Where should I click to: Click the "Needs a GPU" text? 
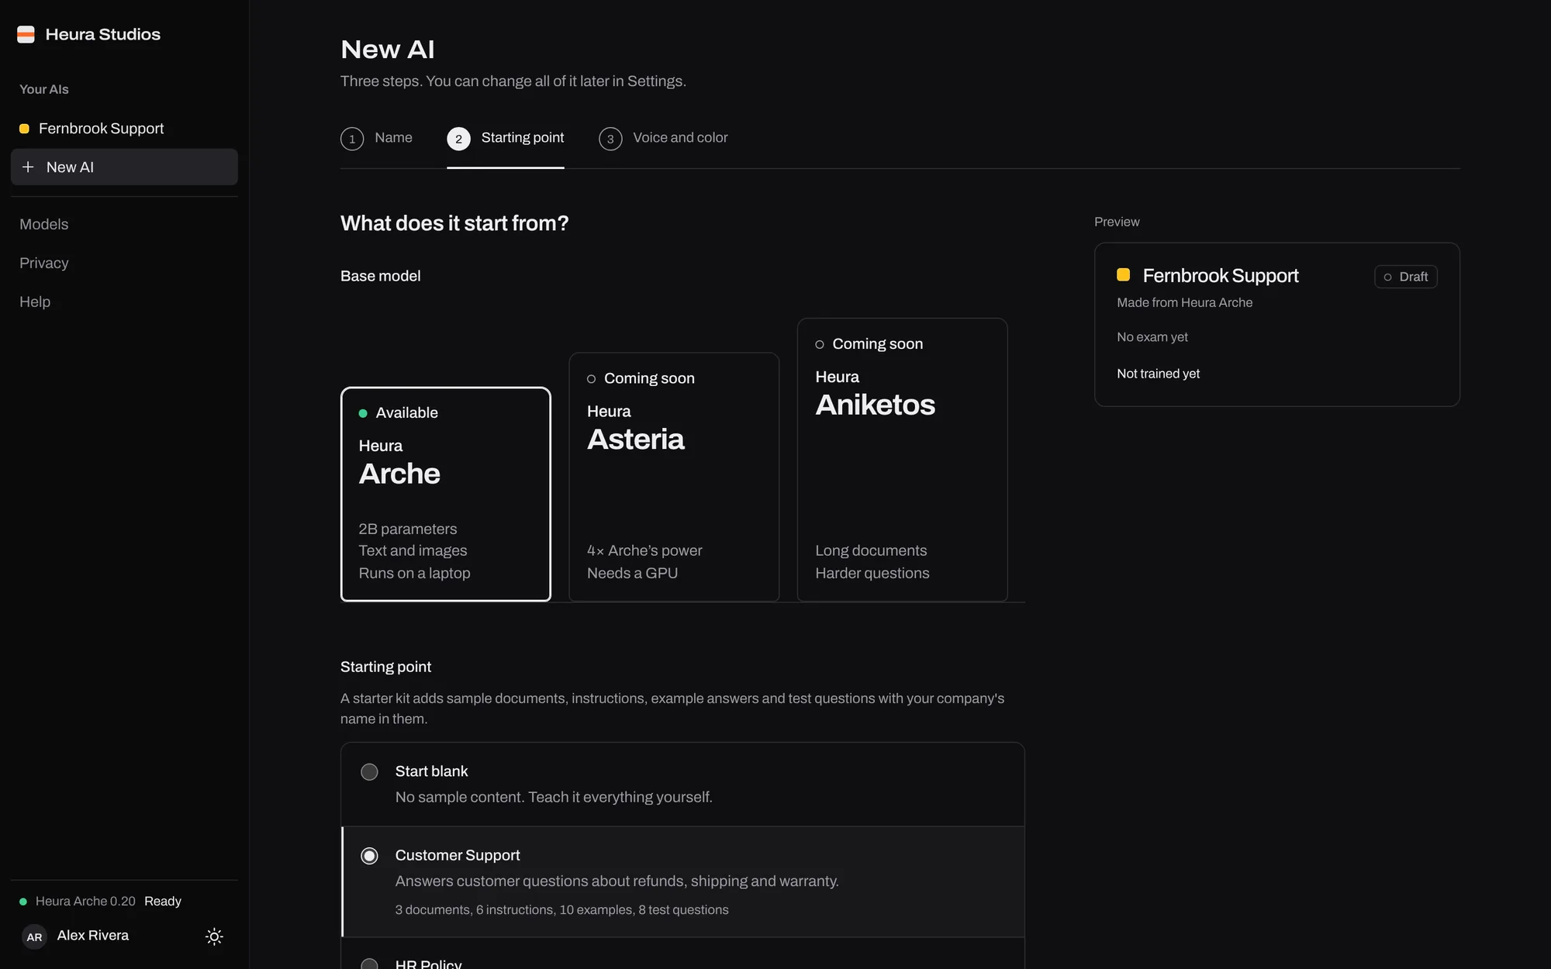(x=632, y=573)
